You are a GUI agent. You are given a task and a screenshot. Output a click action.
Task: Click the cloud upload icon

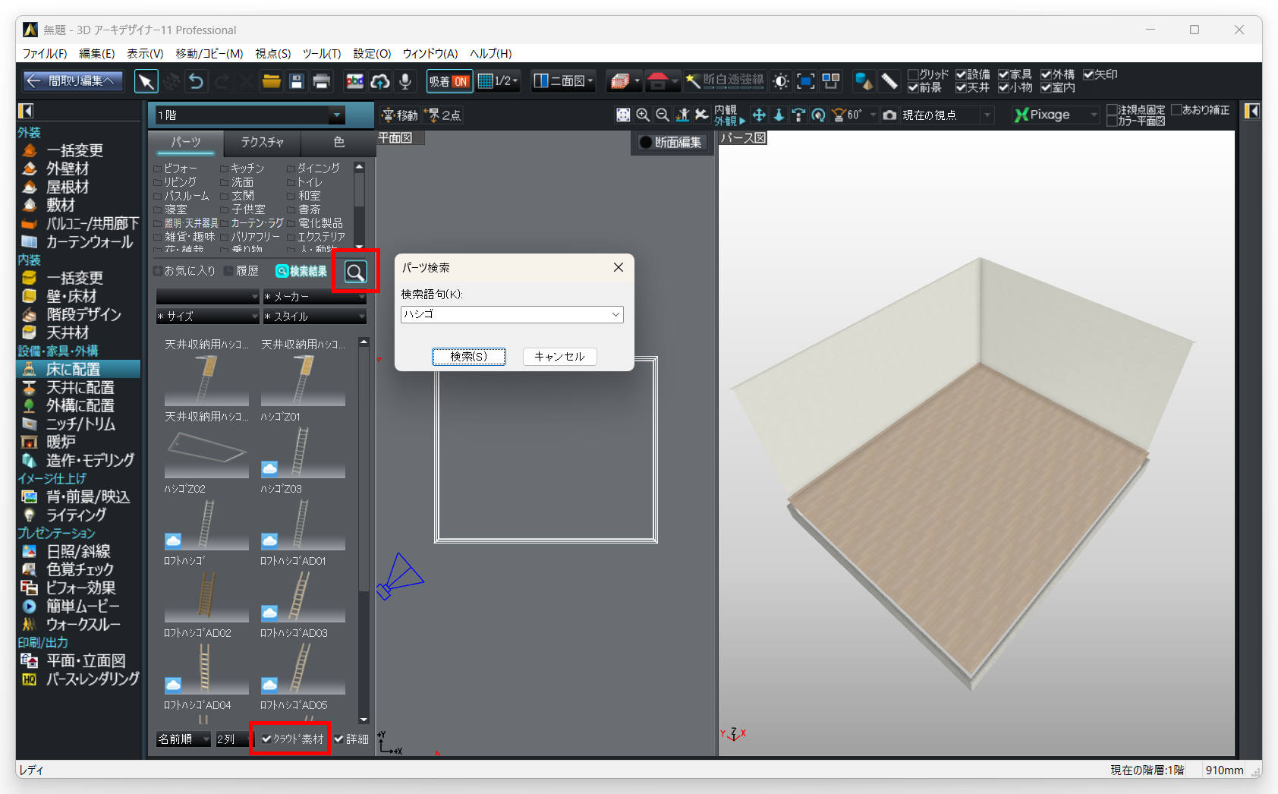[380, 81]
